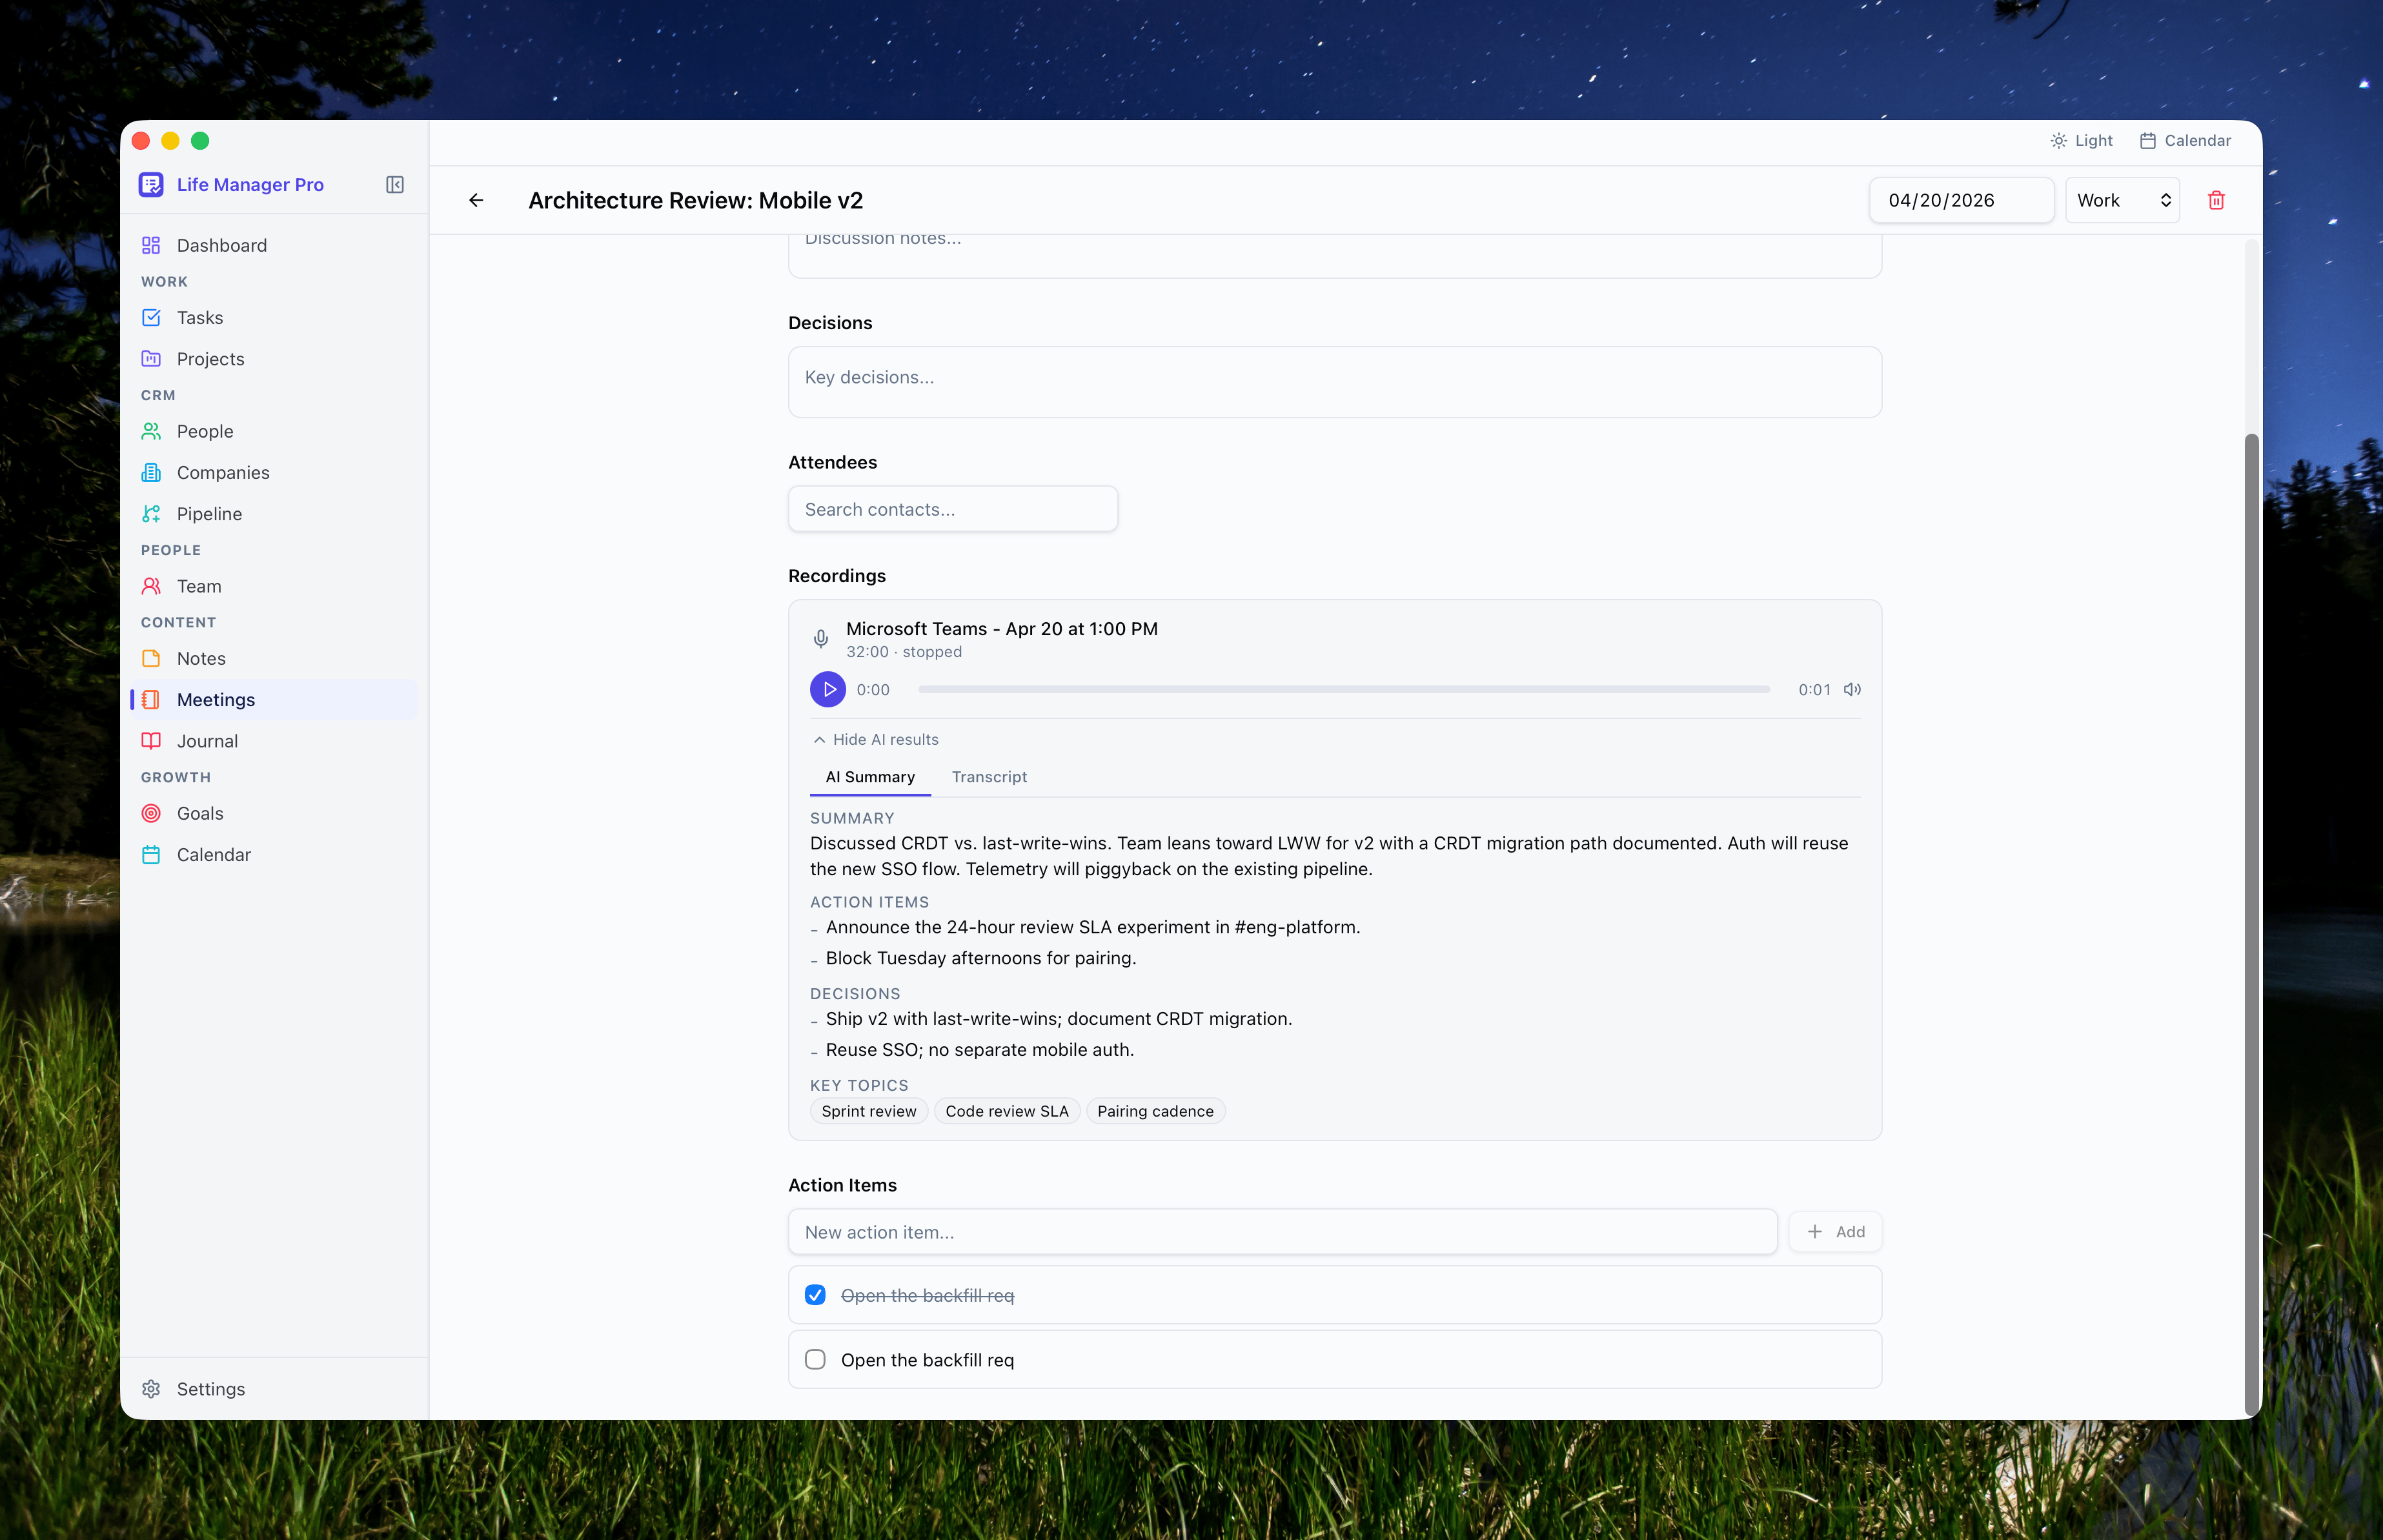The image size is (2383, 1540).
Task: Mute the recording volume icon
Action: click(1852, 689)
